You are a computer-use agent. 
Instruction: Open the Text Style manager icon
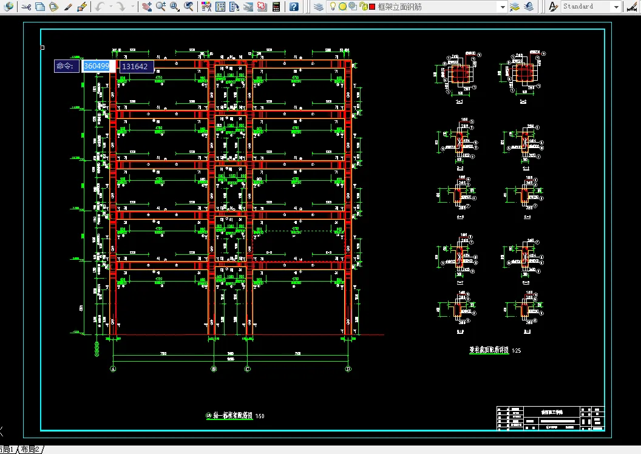pyautogui.click(x=553, y=7)
